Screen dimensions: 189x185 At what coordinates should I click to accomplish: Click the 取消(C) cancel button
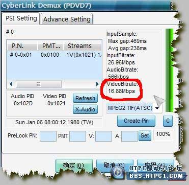(115, 166)
